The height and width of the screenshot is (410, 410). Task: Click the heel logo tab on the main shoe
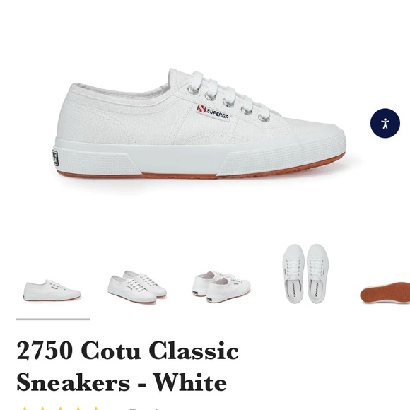point(55,158)
